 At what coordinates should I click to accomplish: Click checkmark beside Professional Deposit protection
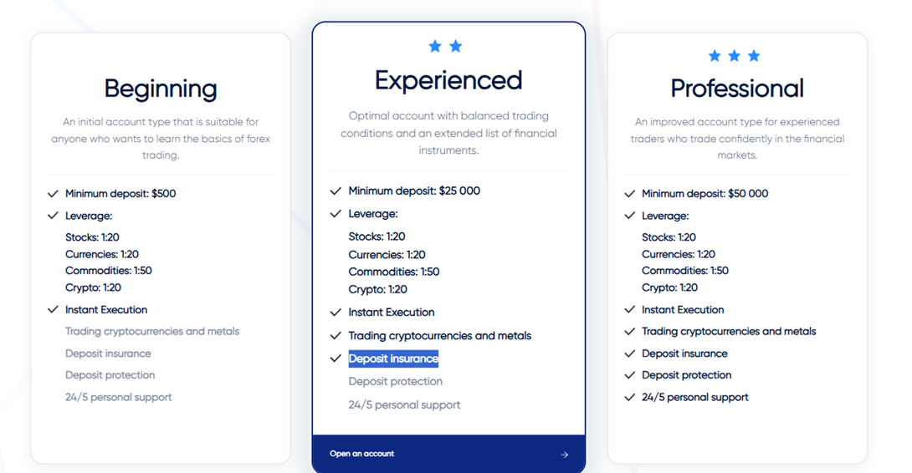point(630,375)
